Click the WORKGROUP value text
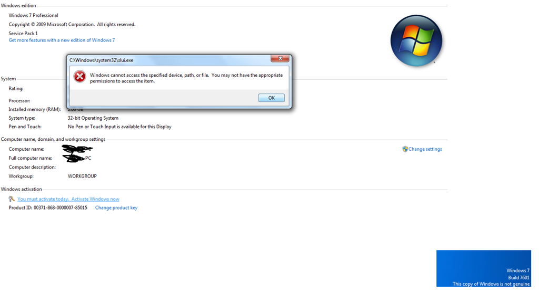Image resolution: width=539 pixels, height=302 pixels. click(82, 176)
